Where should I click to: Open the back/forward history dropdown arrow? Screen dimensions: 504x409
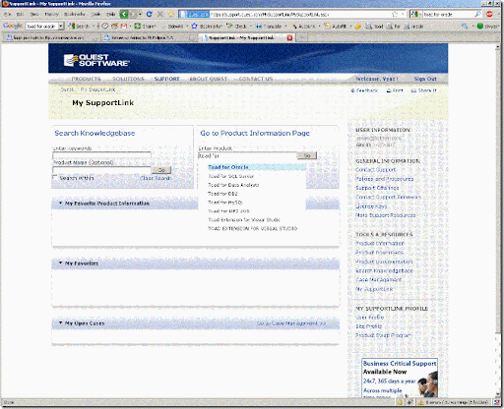click(140, 14)
